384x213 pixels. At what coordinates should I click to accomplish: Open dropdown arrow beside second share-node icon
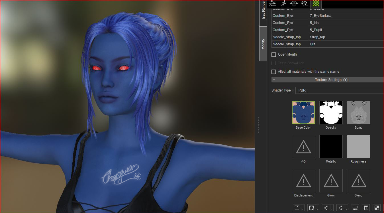pos(346,209)
